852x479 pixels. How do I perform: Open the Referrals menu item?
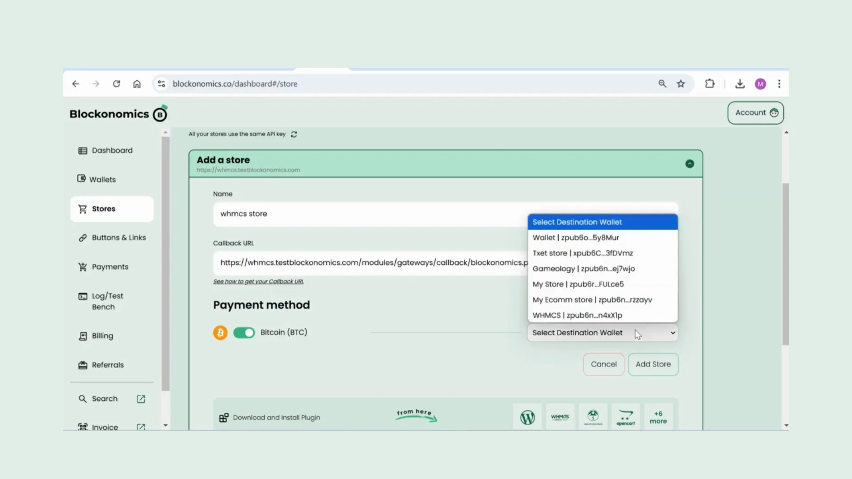click(108, 365)
